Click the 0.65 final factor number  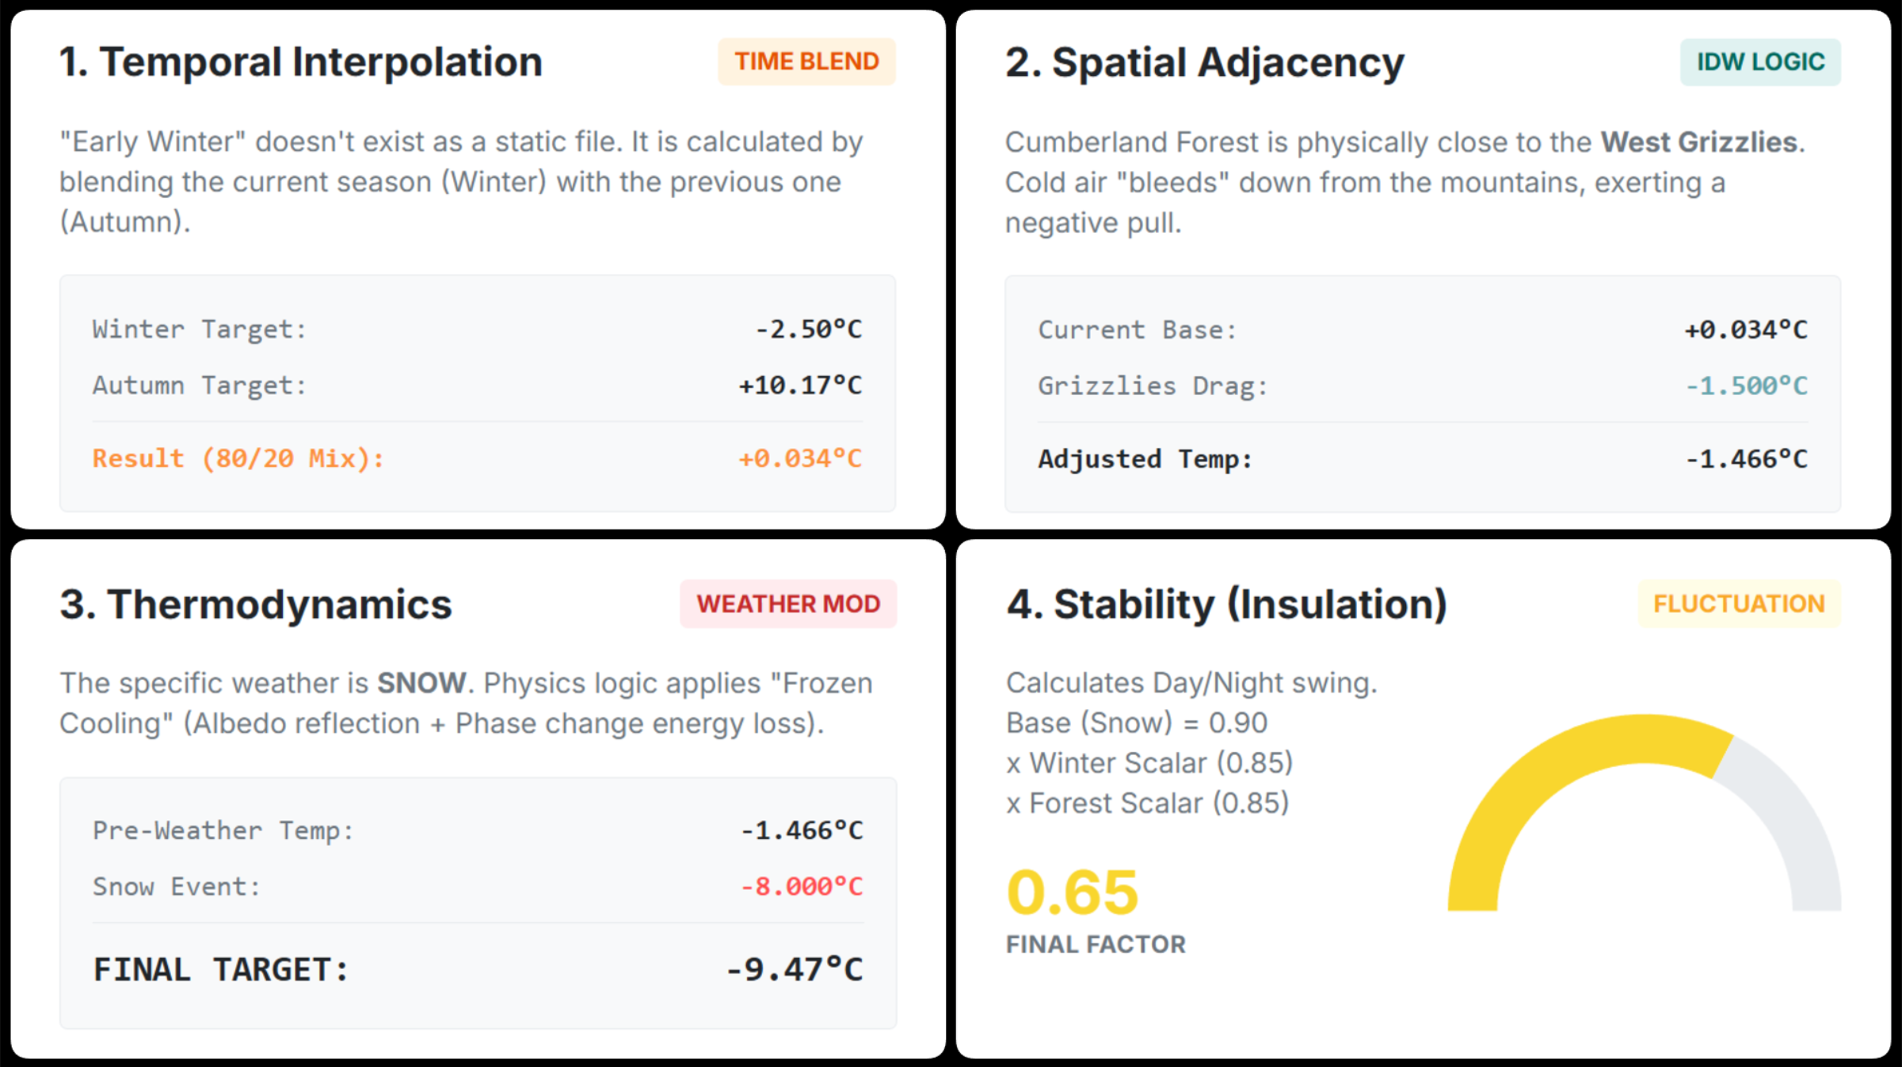click(x=1072, y=892)
